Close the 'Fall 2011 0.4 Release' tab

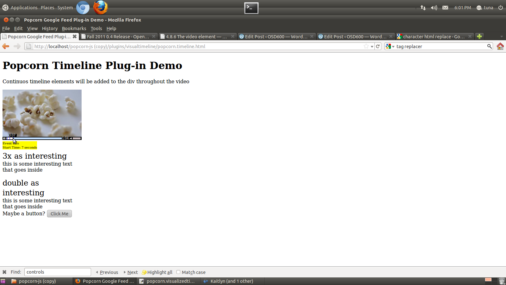154,36
